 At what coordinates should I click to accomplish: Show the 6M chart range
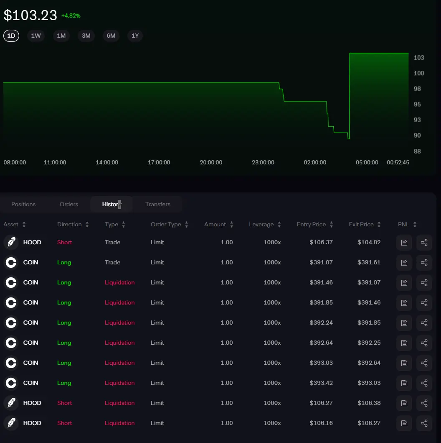click(111, 36)
